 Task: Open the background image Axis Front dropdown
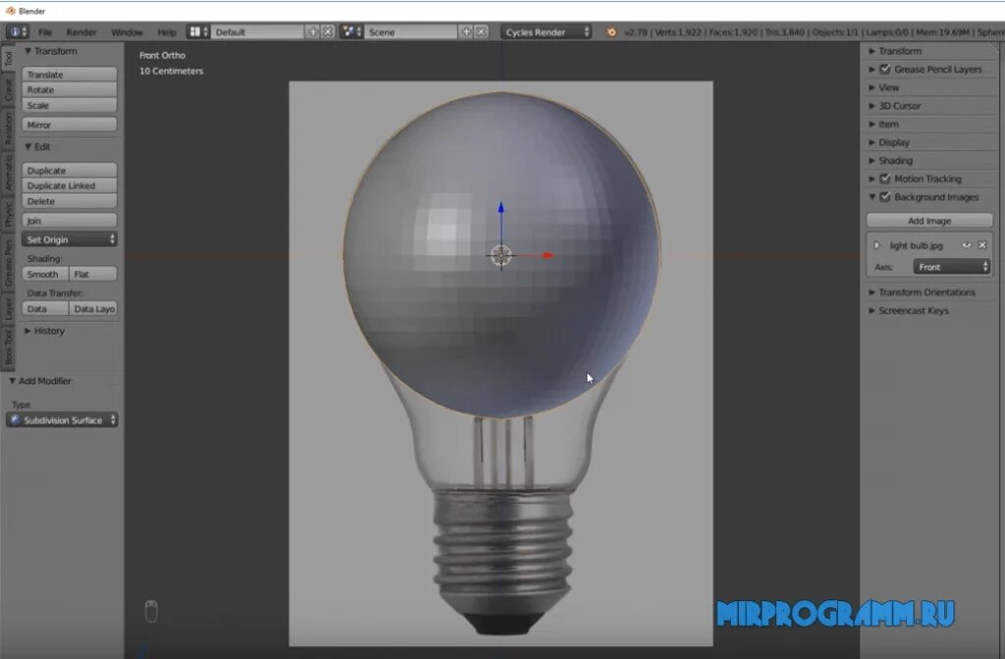[x=952, y=267]
